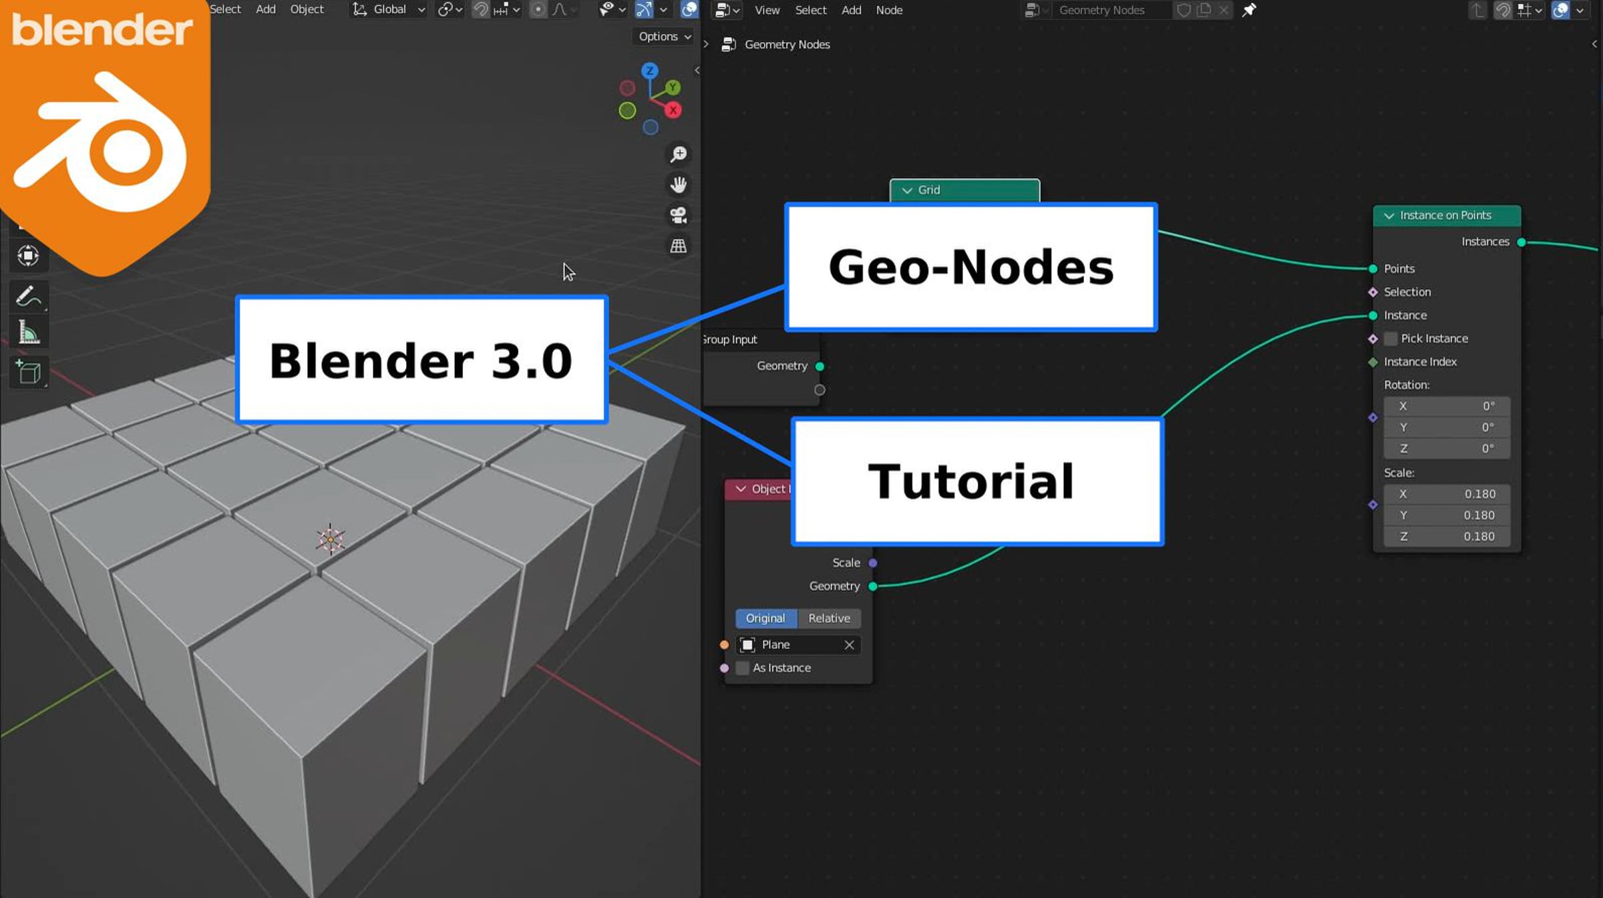Open the Object menu in viewport header

tap(307, 9)
